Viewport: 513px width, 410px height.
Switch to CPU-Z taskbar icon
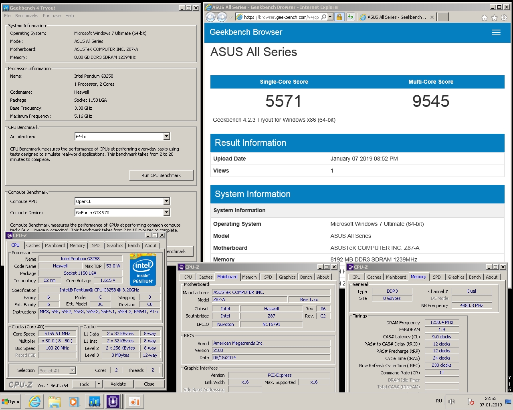(x=114, y=402)
